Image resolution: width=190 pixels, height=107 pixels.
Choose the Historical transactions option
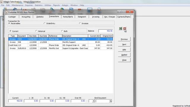[36, 31]
